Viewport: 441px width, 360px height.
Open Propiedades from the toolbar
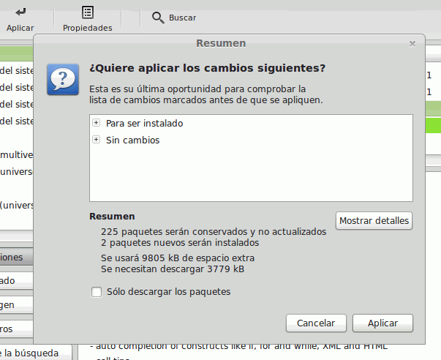(87, 12)
